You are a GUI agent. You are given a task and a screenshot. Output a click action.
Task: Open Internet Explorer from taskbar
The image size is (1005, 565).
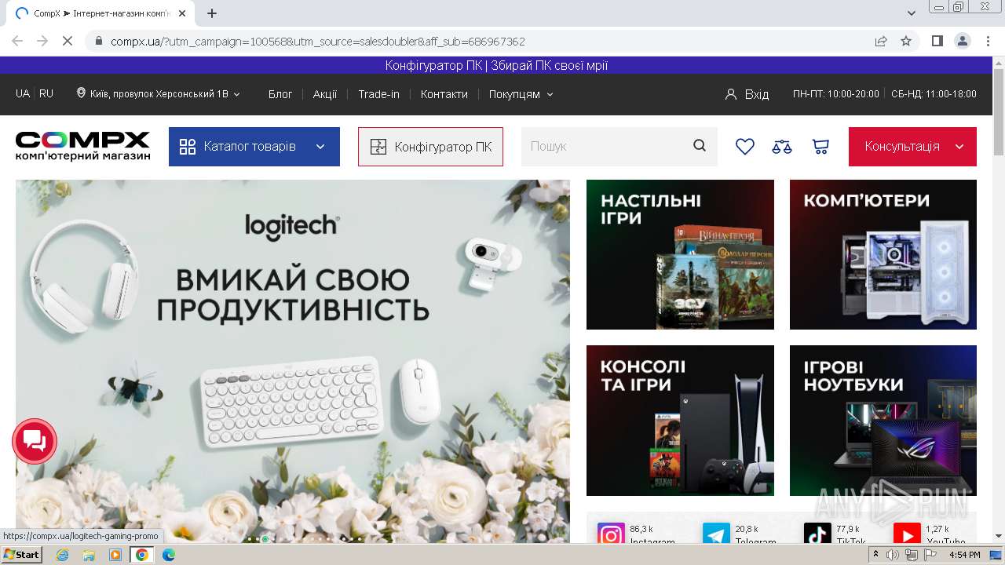pos(62,555)
